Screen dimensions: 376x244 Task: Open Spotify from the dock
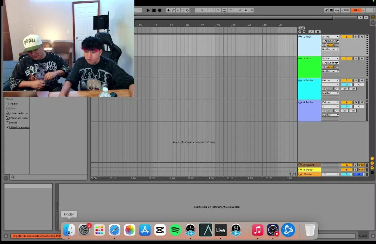[175, 230]
